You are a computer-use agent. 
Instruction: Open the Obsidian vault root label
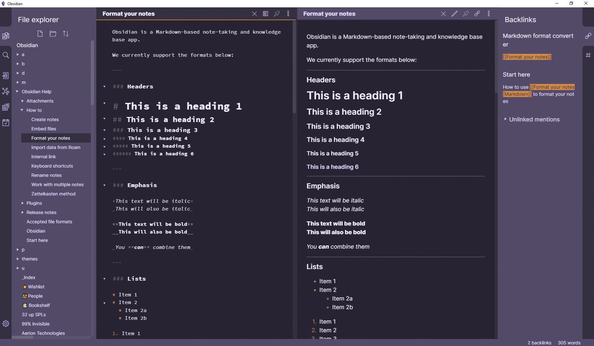coord(27,45)
